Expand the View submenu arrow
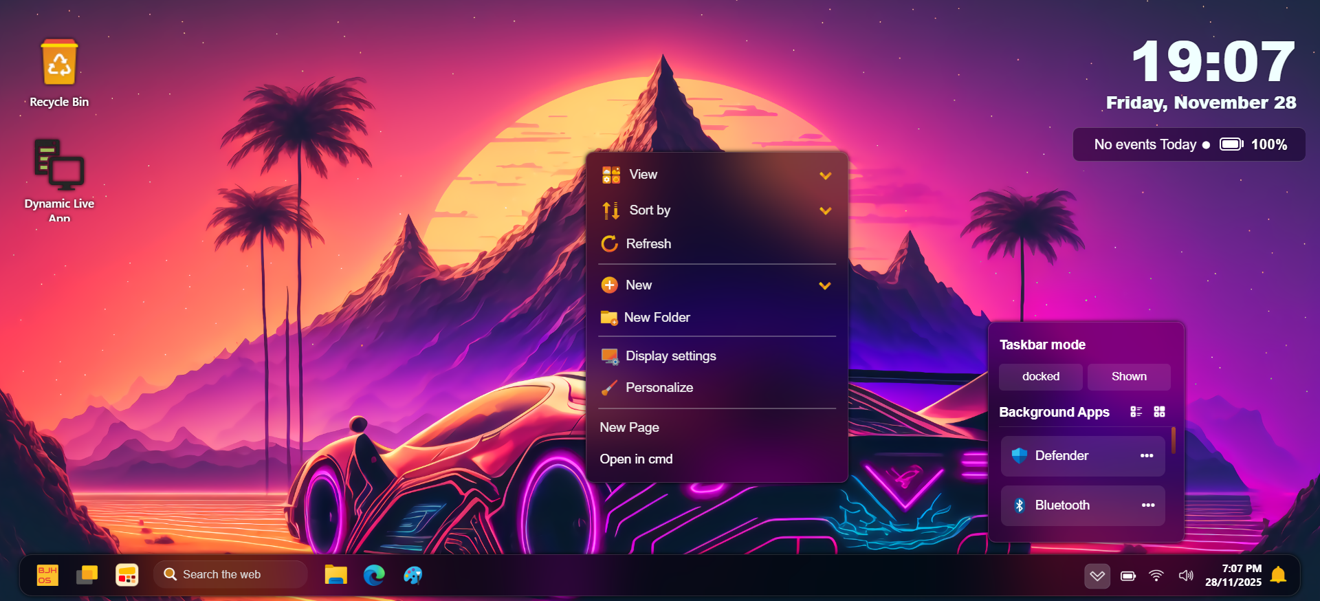Viewport: 1320px width, 601px height. [826, 175]
